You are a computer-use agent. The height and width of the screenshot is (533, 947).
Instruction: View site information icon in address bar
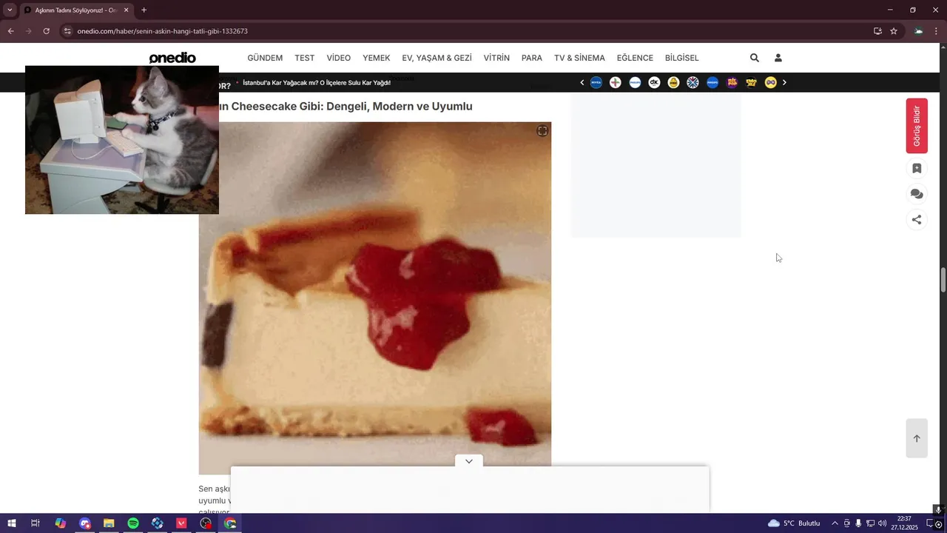pos(67,31)
